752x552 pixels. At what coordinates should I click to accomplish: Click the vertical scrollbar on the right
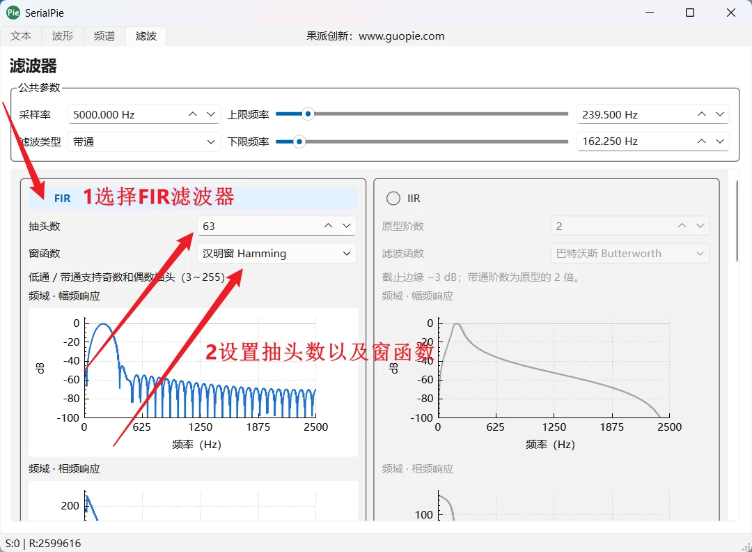(x=737, y=221)
